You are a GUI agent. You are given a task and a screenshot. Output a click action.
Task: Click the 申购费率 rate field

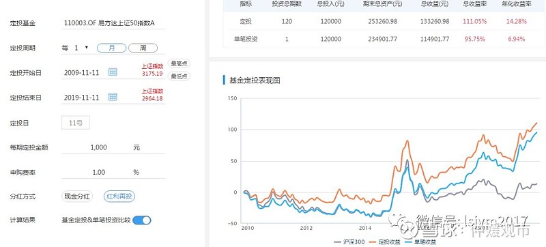pos(113,172)
